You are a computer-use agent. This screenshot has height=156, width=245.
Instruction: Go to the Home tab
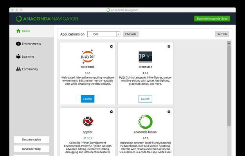[x=32, y=31]
